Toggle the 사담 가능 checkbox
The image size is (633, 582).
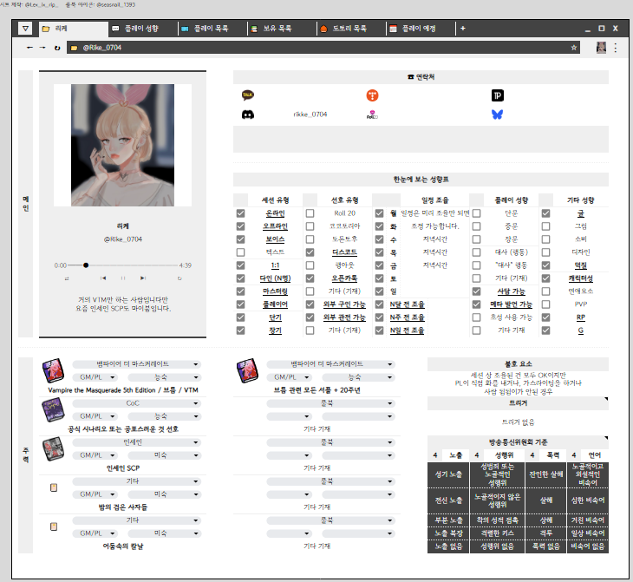pos(476,291)
